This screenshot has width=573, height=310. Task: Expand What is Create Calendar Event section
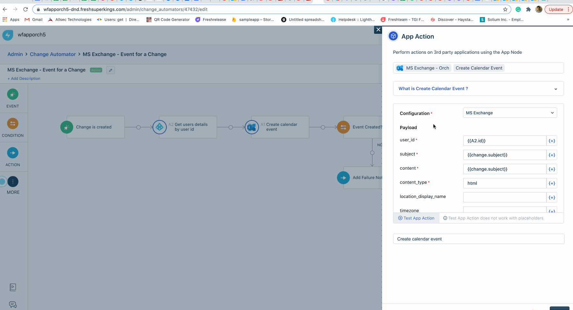pos(478,89)
